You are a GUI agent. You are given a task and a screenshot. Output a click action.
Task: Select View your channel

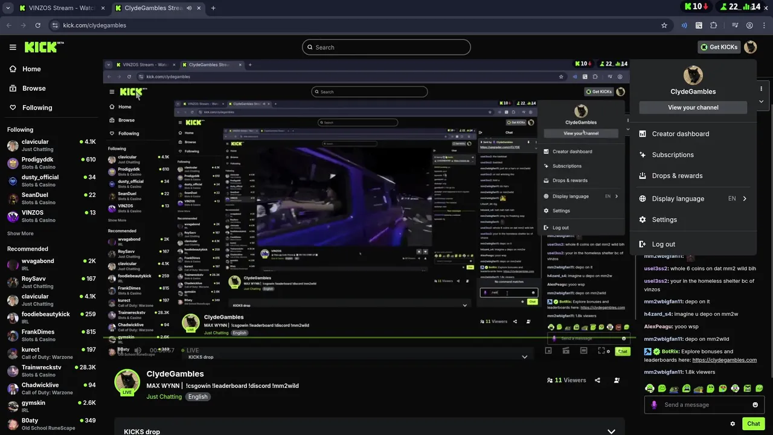[x=693, y=108]
